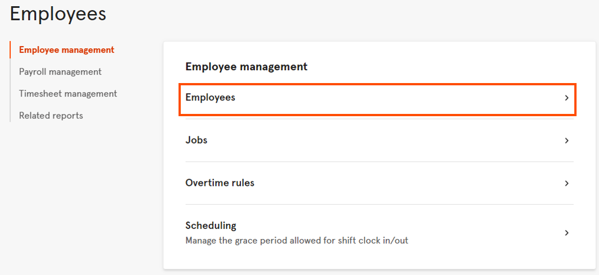
Task: Click the grey sidebar line beside Related reports
Action: pos(10,116)
